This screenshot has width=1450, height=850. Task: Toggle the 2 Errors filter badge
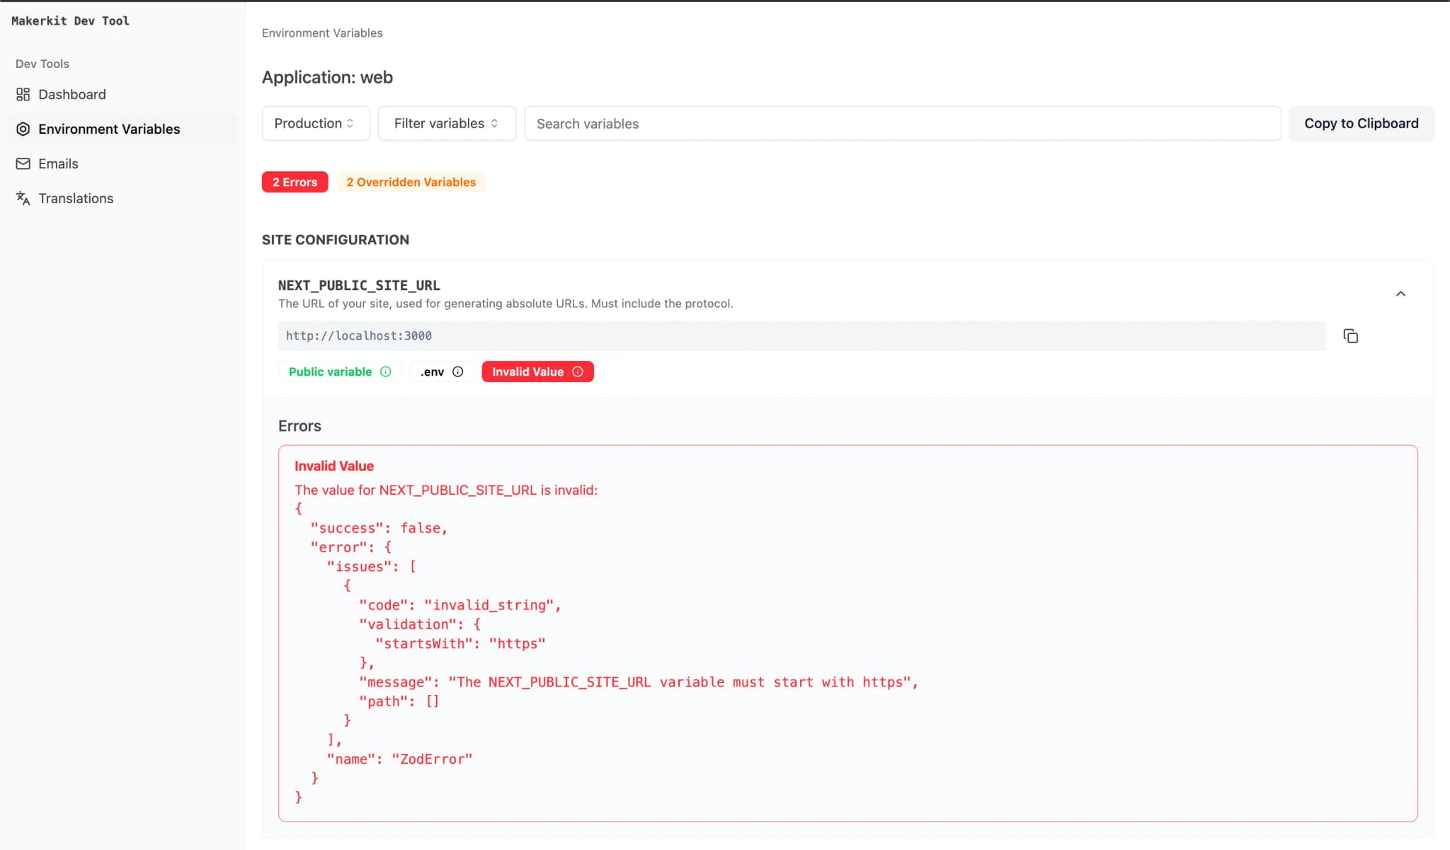click(295, 182)
